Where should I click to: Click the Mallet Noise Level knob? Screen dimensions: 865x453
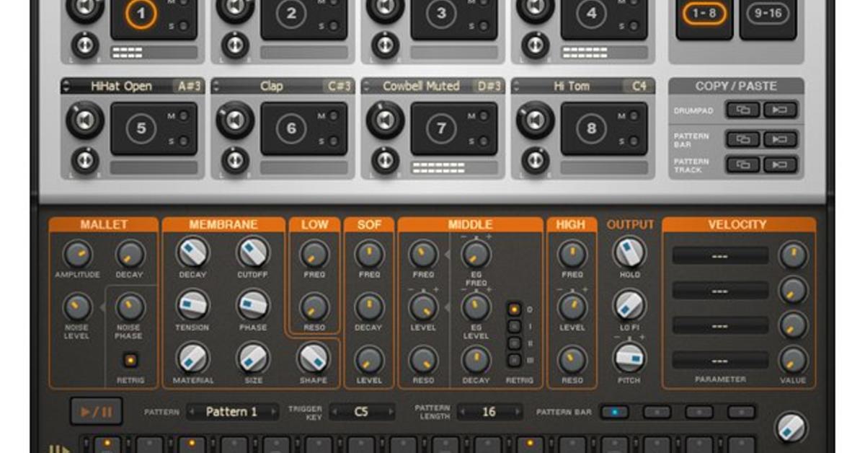click(76, 307)
